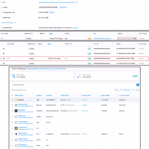Toggle the eye icon on the 25.4887 BNB row
149x149 pixels.
4,49
